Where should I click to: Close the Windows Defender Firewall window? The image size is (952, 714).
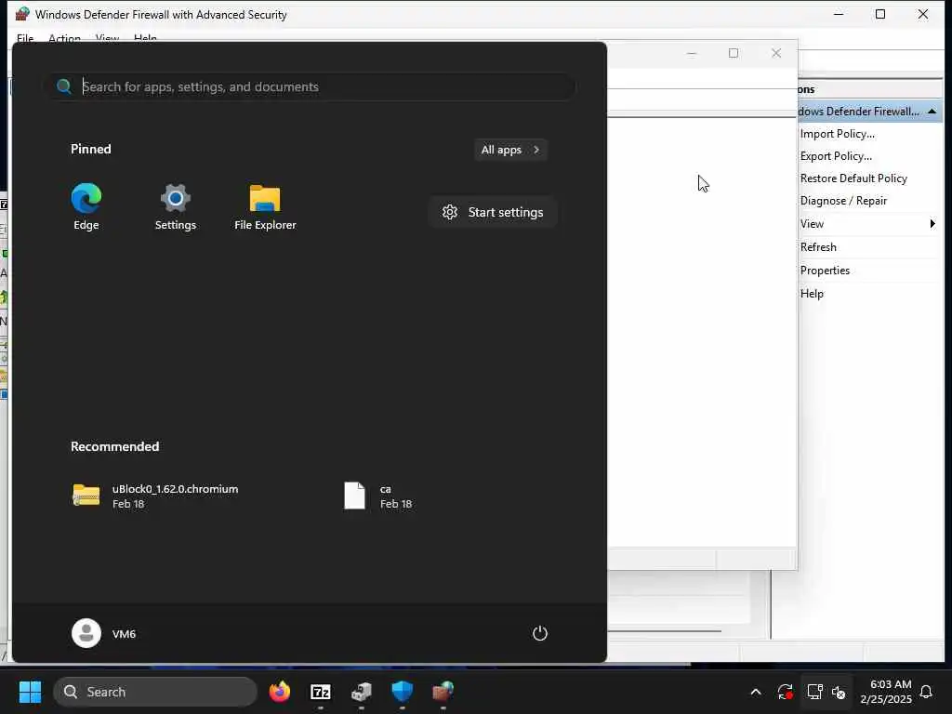pos(923,14)
